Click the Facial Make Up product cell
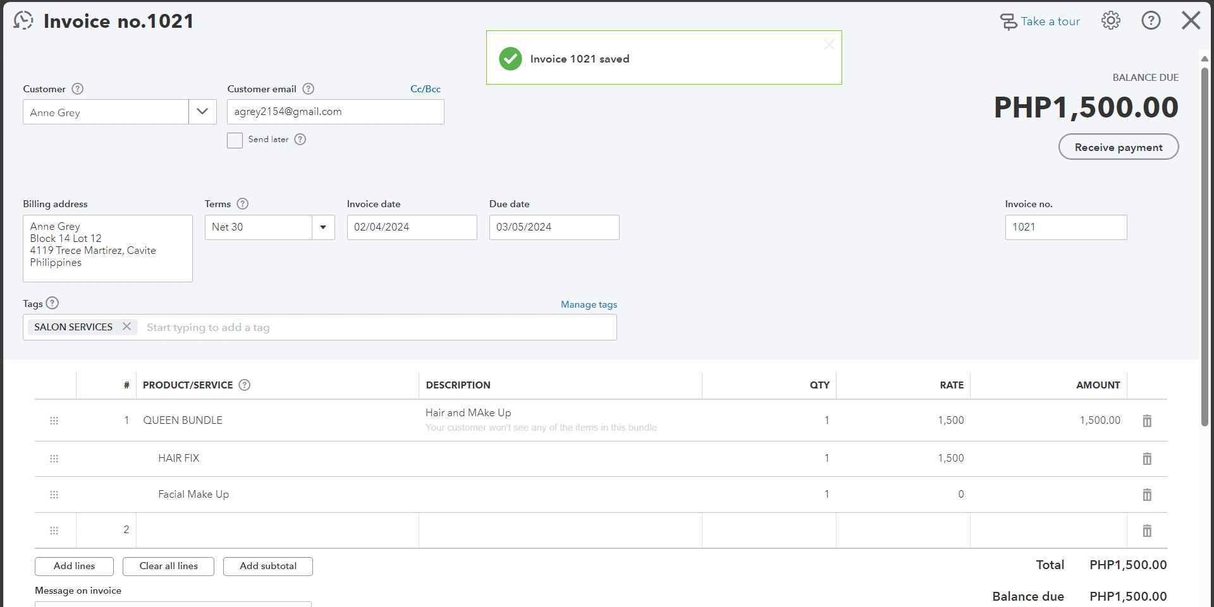Screen dimensions: 1214x607 tap(278, 495)
